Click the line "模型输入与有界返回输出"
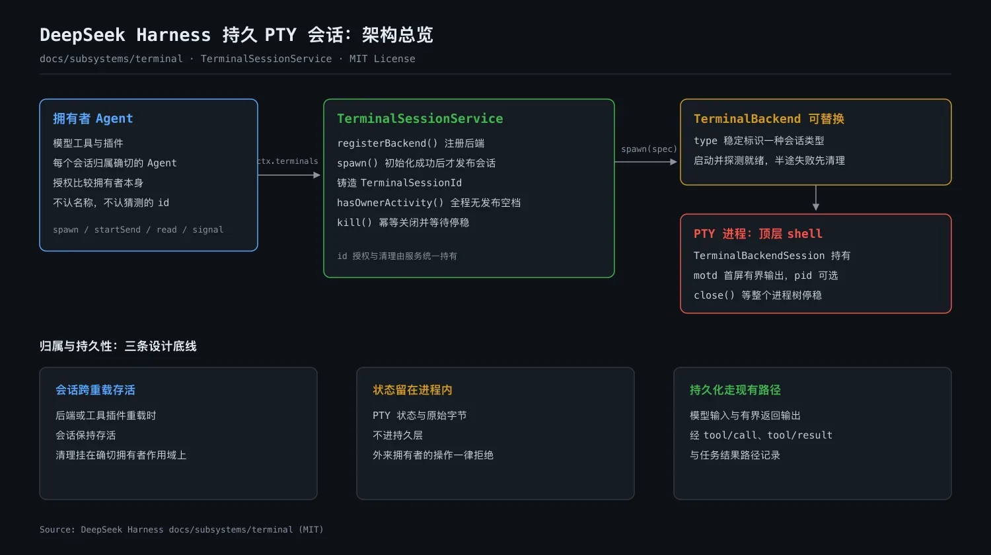The height and width of the screenshot is (555, 991). (745, 416)
